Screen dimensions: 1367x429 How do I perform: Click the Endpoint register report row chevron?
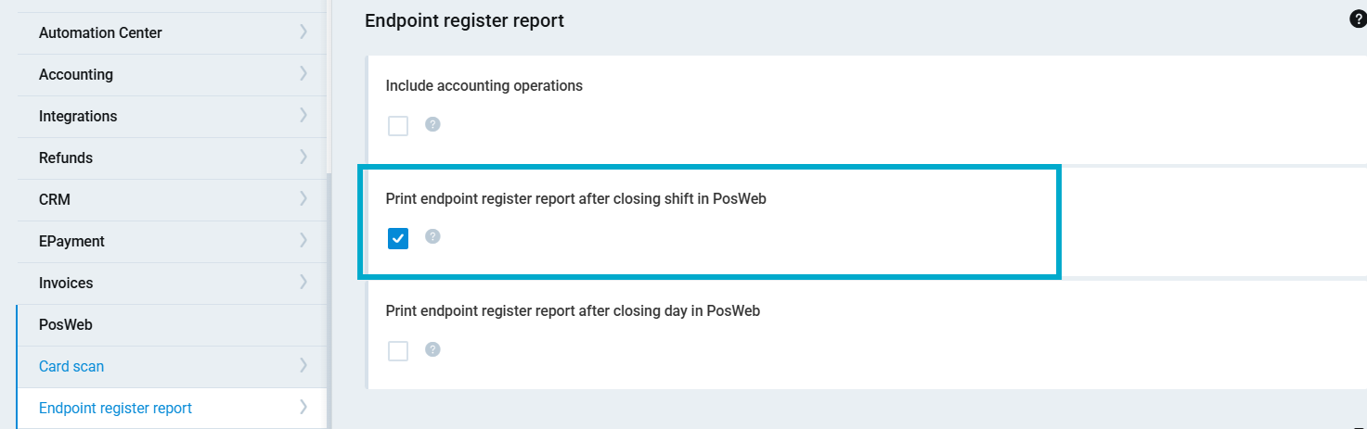(303, 408)
